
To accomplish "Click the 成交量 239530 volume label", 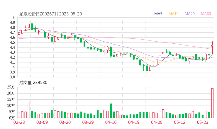I will tap(33, 83).
